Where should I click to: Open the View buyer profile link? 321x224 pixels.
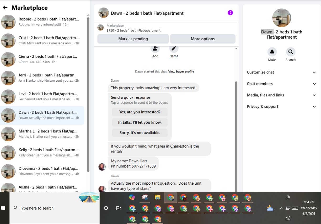(181, 71)
